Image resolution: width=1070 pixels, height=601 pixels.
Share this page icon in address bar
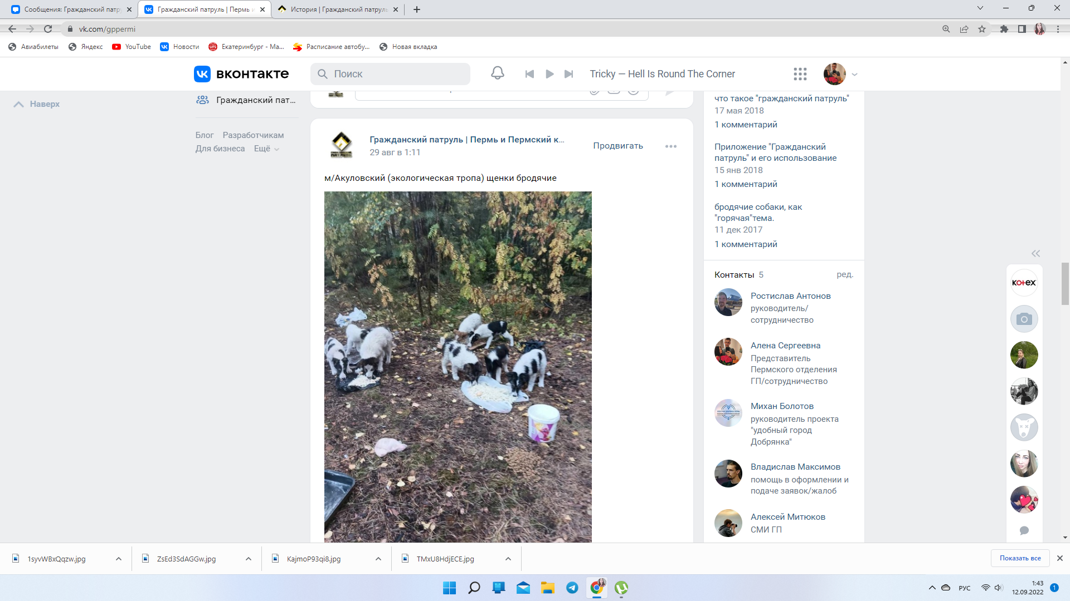pos(964,29)
